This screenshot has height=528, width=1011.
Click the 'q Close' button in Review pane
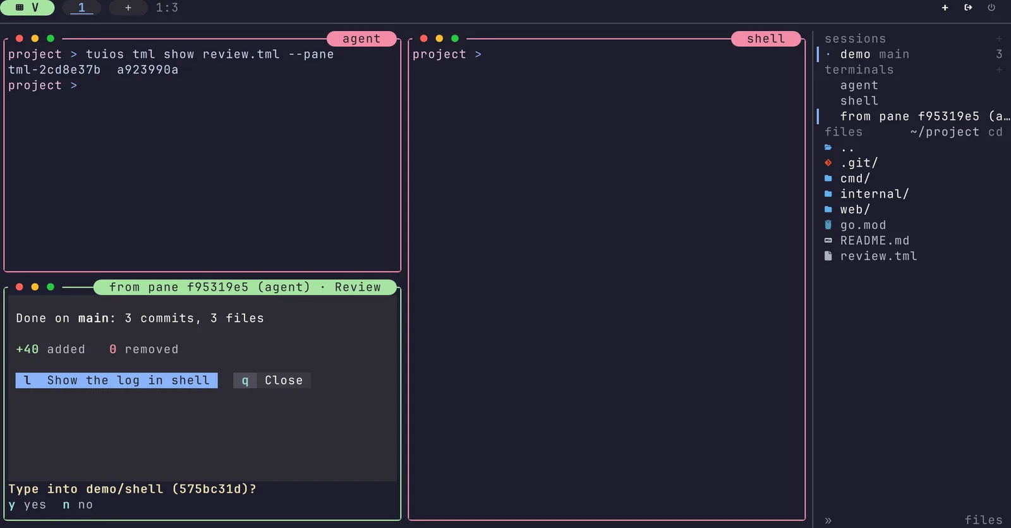point(272,380)
